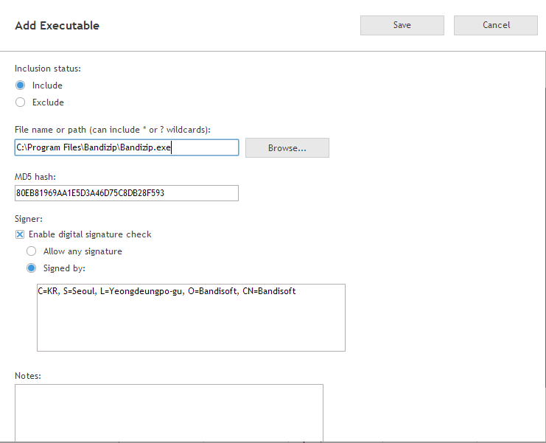The image size is (546, 443).
Task: Choose the Exclude inclusion status
Action: click(x=21, y=102)
